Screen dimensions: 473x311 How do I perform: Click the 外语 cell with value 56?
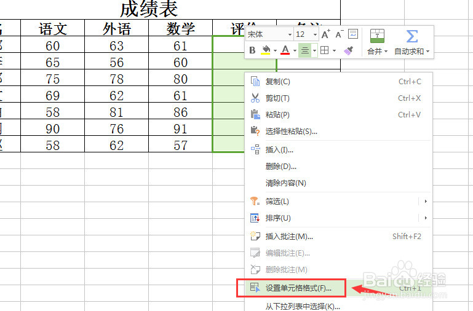click(x=117, y=61)
